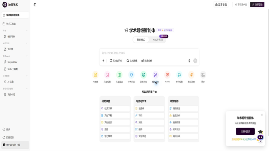Open 沁言学院 in the top bar
This screenshot has height=151, width=269.
pyautogui.click(x=221, y=5)
